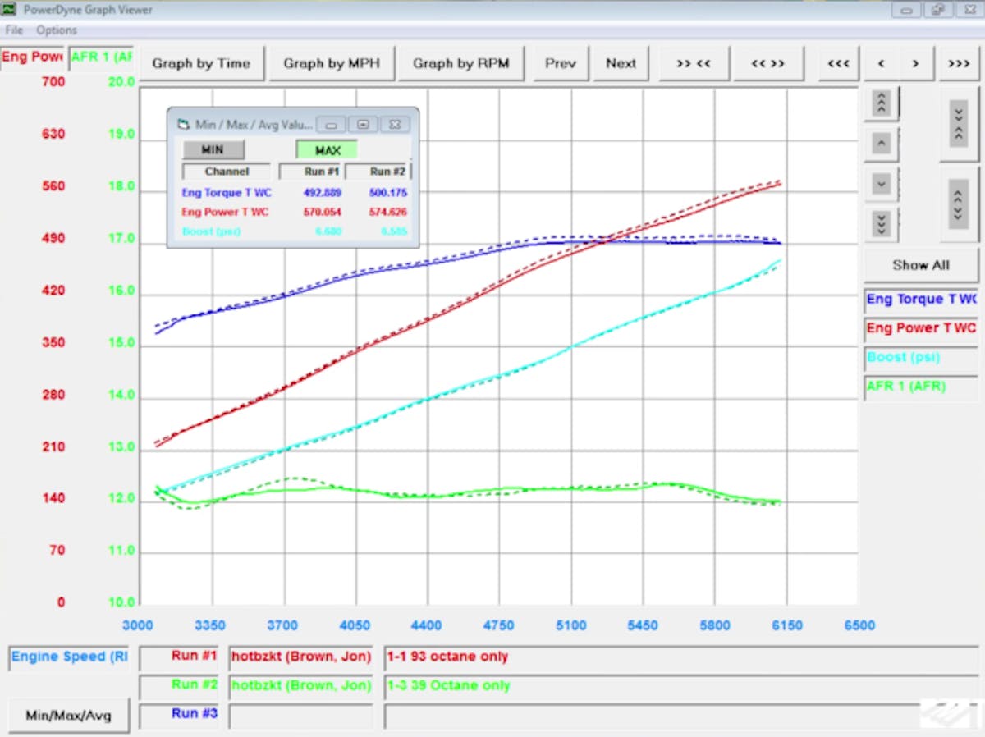Click the single left chevron step control
This screenshot has height=737, width=985.
(x=880, y=63)
